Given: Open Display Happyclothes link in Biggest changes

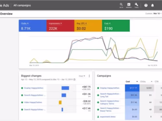Looking at the screenshot, I should point(34,88).
